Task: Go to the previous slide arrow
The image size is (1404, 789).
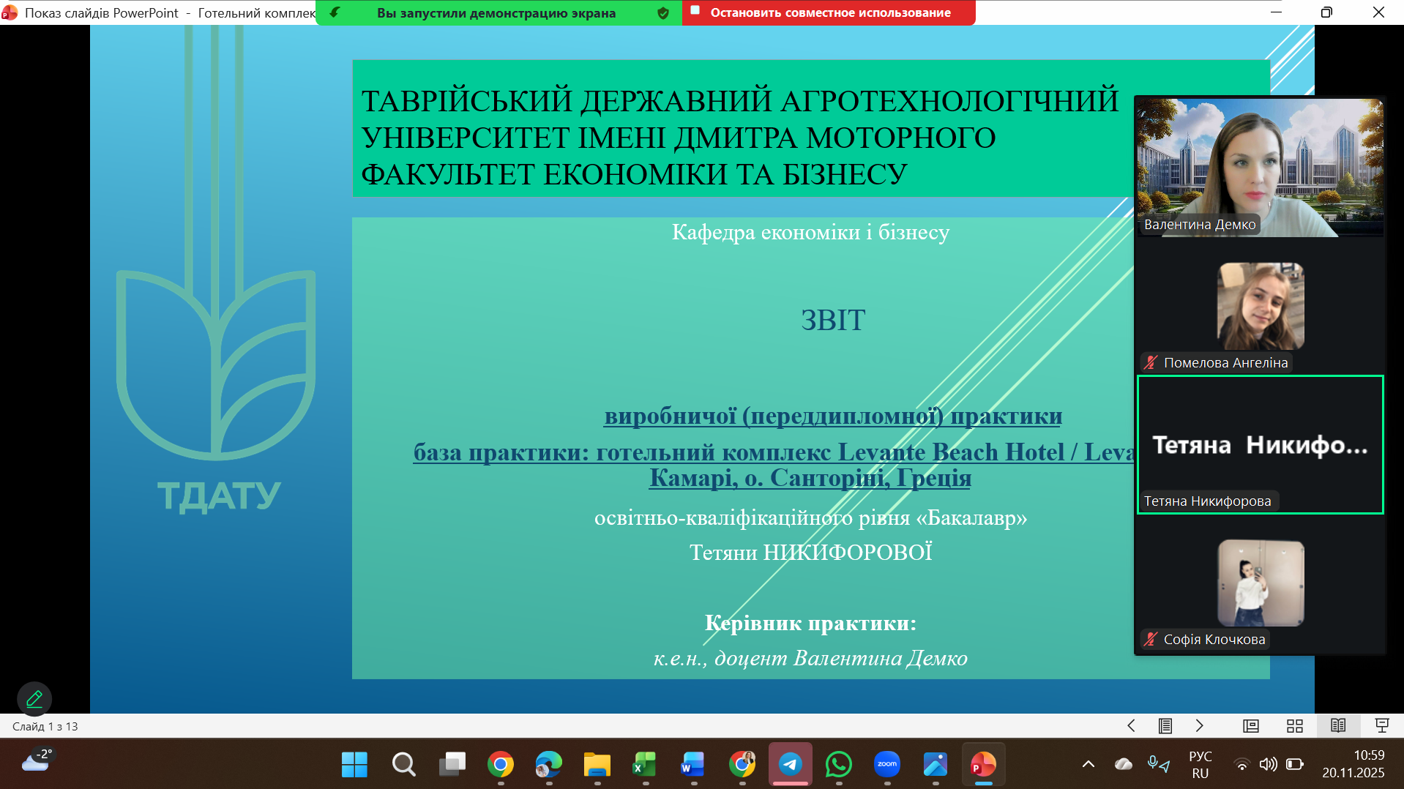Action: point(1131,726)
